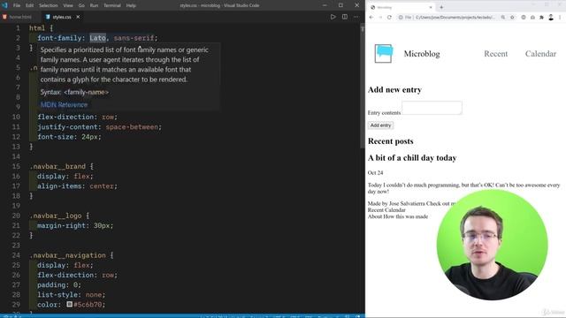Open the Extensions puzzle icon

click(x=541, y=18)
